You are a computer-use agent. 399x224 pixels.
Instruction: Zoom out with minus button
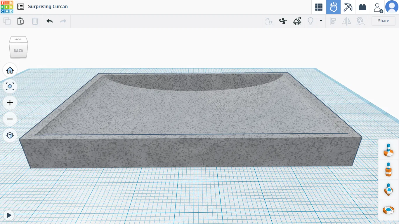coord(10,119)
